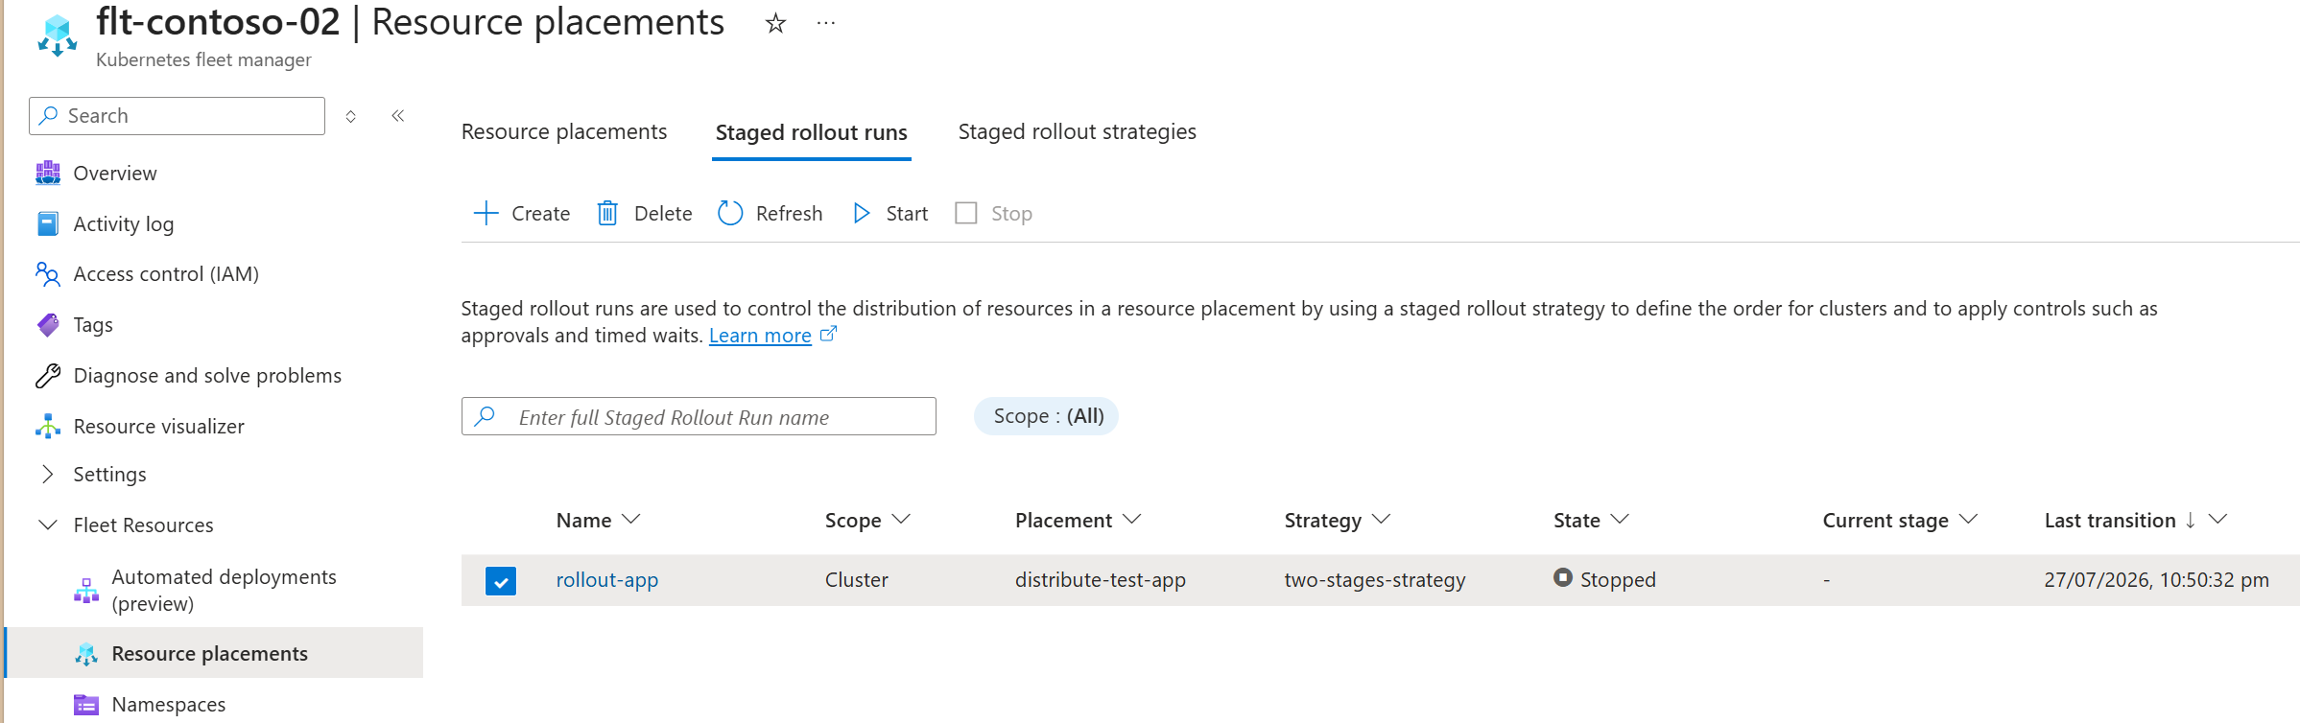Open the Scope : (All) filter
Image resolution: width=2300 pixels, height=723 pixels.
(x=1047, y=416)
